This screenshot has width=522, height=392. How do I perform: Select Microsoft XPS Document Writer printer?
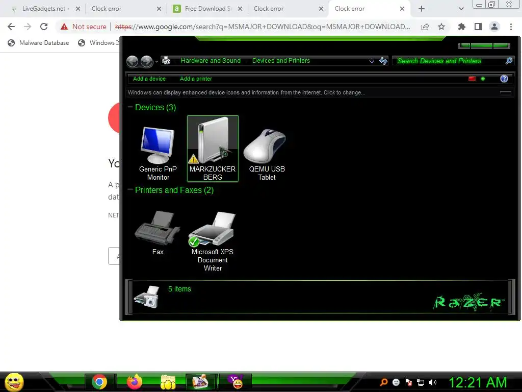[213, 241]
